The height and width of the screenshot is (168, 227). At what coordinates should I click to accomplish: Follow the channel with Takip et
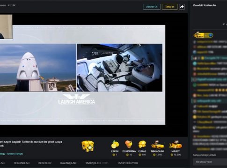point(169,7)
